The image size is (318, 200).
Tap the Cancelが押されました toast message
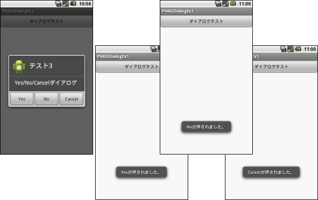pos(271,172)
